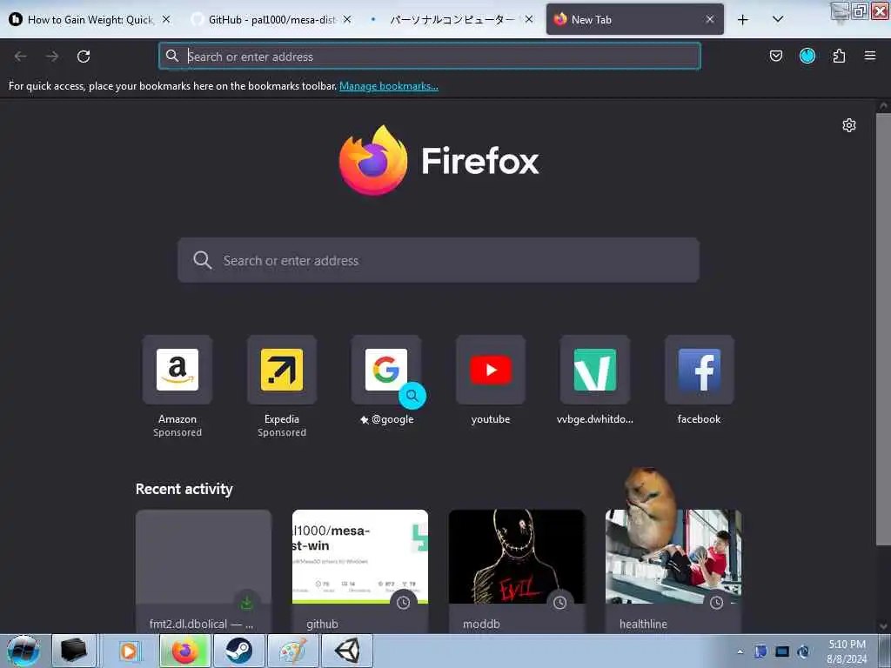Open the moddb recent activity card

pyautogui.click(x=517, y=571)
